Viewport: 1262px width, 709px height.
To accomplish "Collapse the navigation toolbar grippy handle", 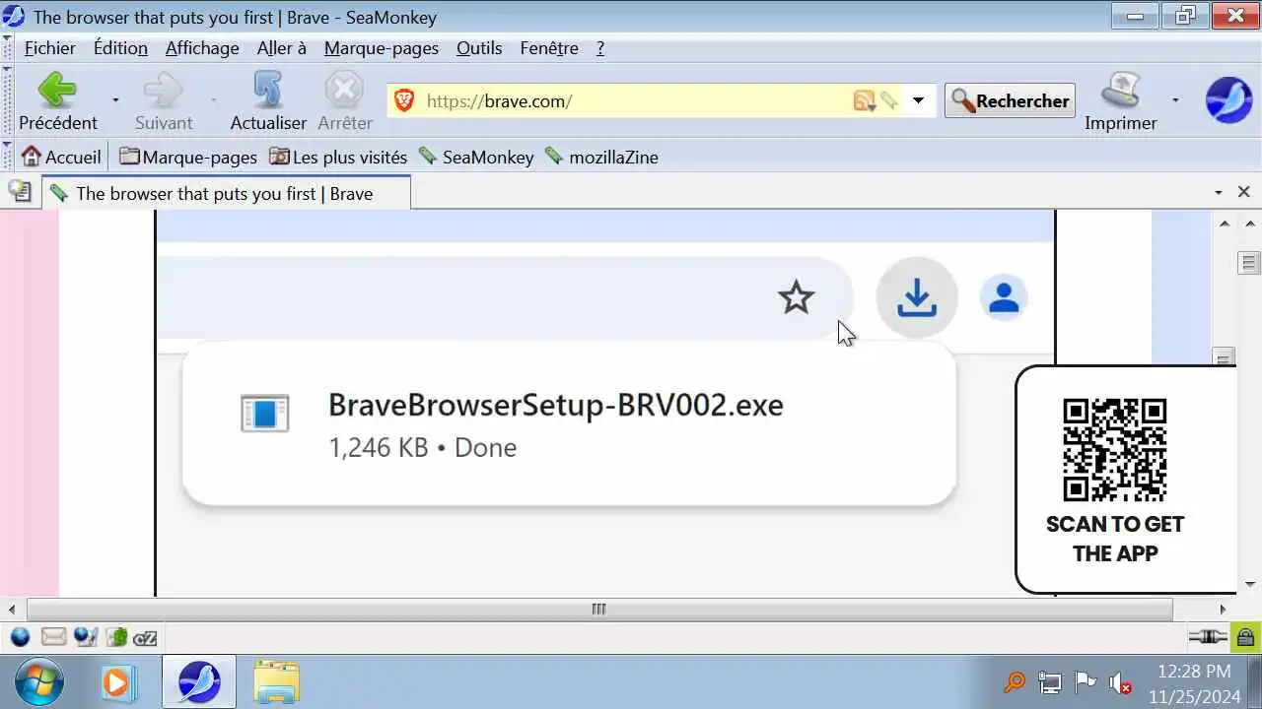I will click(7, 100).
